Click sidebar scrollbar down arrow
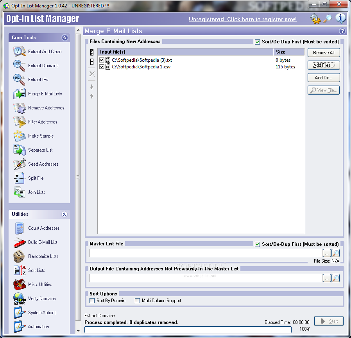 click(x=78, y=331)
